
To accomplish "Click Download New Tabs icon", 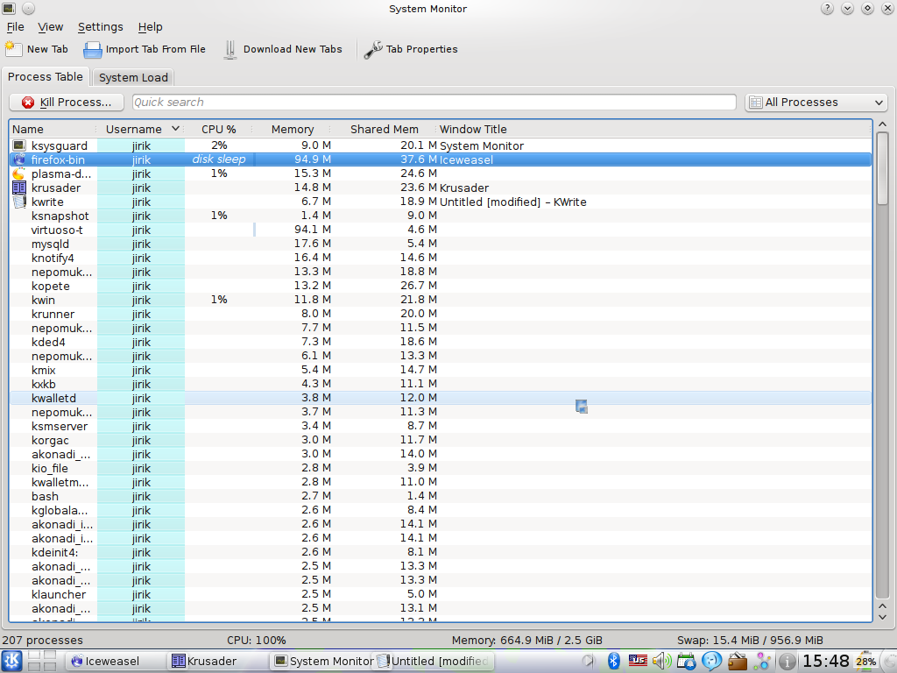I will coord(230,49).
